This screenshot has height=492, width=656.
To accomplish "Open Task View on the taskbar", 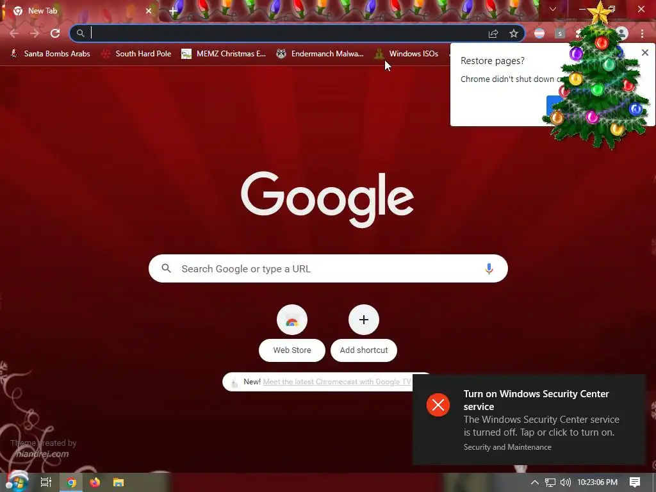I will [x=46, y=482].
